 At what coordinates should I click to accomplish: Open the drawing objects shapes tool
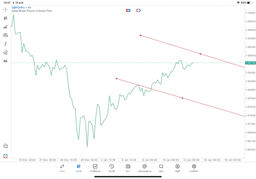click(x=6, y=52)
